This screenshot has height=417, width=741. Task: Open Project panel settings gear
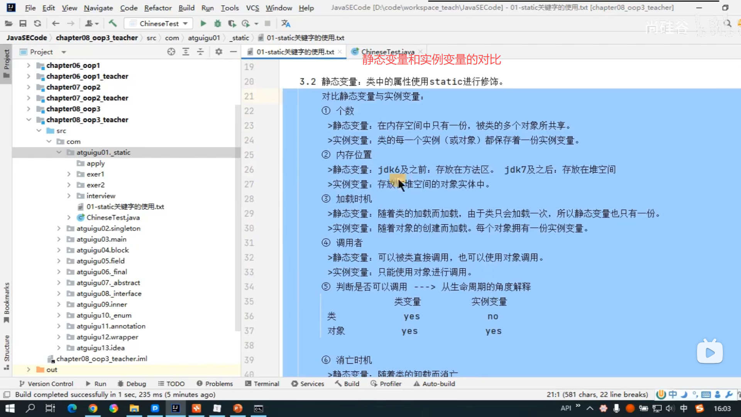219,52
